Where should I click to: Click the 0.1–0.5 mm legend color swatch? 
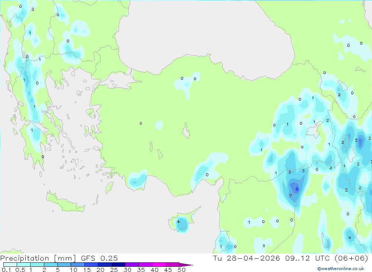tap(10, 265)
